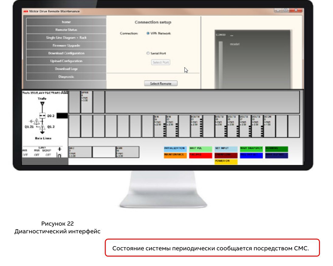The width and height of the screenshot is (333, 266).
Task: Click the OFF value under BACKUP
Action: click(x=48, y=155)
